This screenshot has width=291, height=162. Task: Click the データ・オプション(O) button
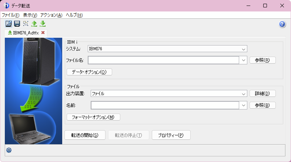[89, 72]
